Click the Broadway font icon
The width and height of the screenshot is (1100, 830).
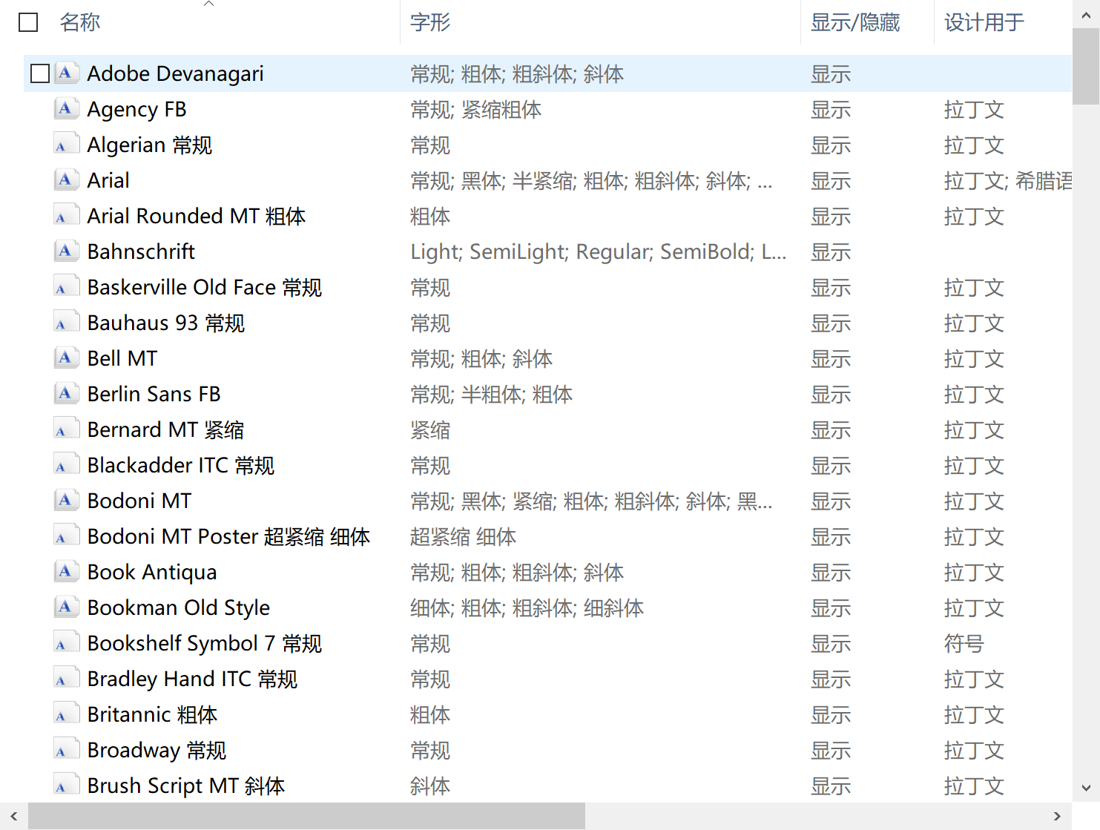pos(67,750)
